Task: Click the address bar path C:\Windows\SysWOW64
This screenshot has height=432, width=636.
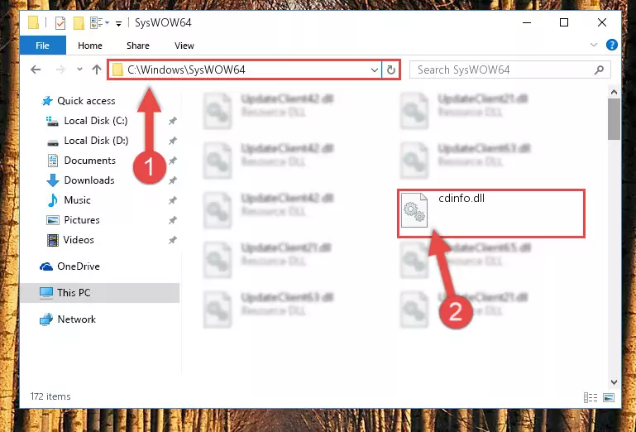Action: [x=186, y=70]
